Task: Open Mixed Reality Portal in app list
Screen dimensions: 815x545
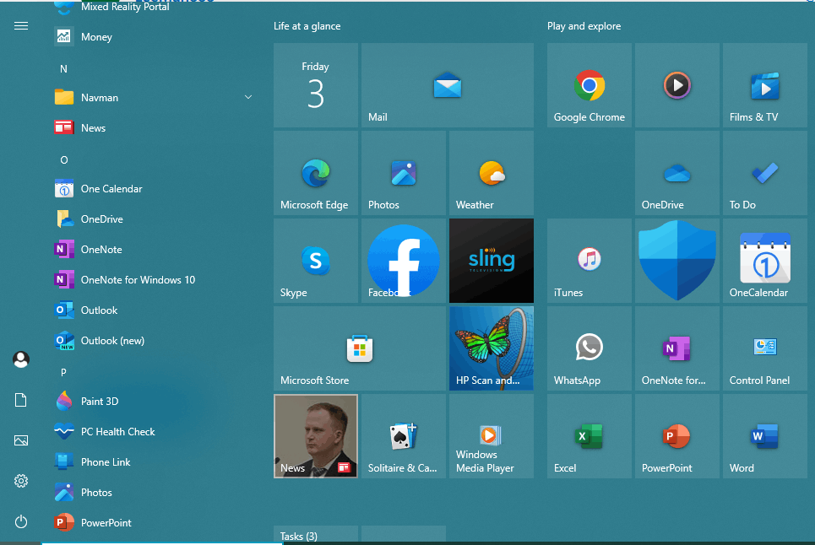Action: (154, 8)
